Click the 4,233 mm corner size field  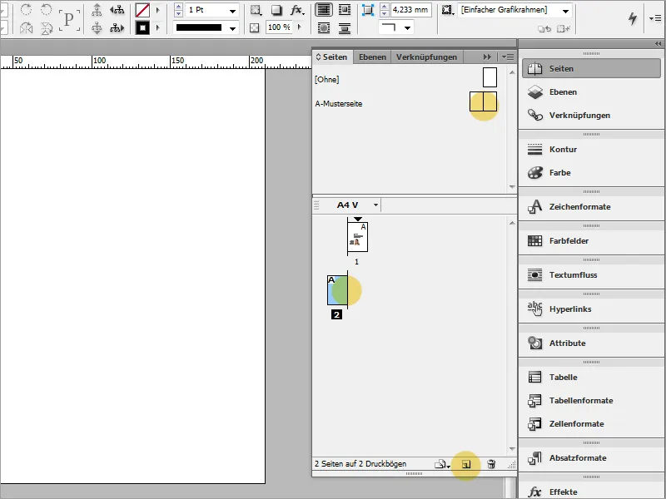(410, 10)
